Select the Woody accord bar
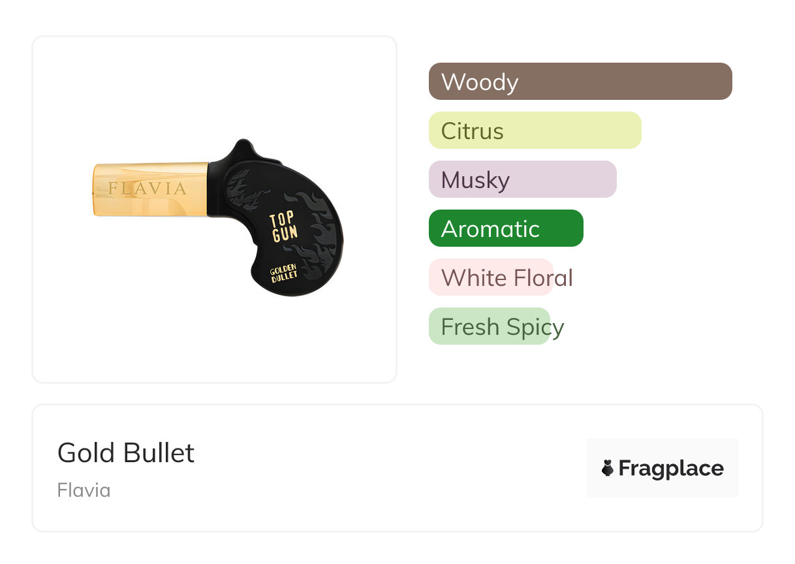795x564 pixels. (580, 82)
